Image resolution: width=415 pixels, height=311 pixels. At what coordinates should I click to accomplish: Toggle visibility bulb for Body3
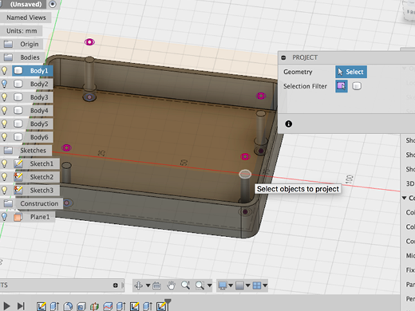5,97
